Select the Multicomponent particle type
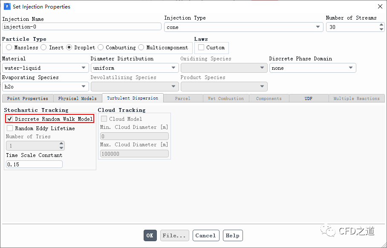The image size is (387, 248). (x=141, y=47)
